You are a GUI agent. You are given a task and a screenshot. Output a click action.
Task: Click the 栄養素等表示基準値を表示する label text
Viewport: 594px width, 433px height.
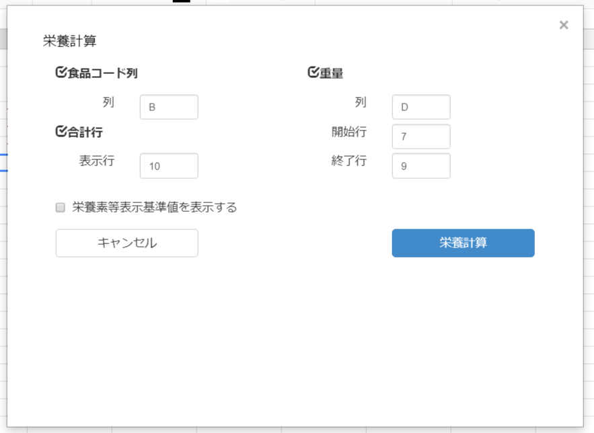155,207
